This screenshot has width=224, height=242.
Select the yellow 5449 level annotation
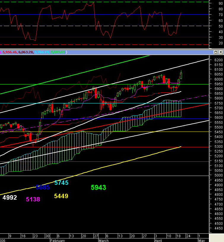(x=61, y=196)
